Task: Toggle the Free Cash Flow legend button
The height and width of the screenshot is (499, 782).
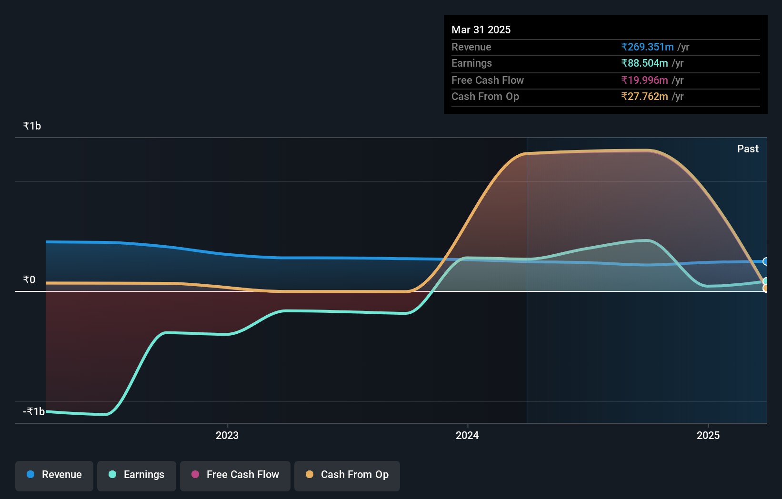Action: 235,476
